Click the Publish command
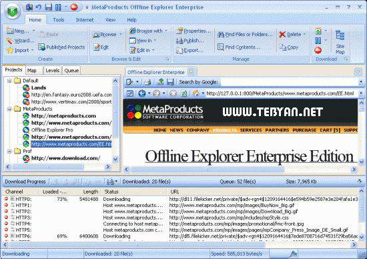Viewport: 367px width, 259px height. click(190, 41)
